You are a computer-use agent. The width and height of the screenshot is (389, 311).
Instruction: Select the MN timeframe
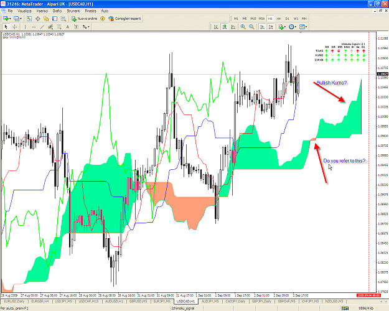[x=304, y=19]
